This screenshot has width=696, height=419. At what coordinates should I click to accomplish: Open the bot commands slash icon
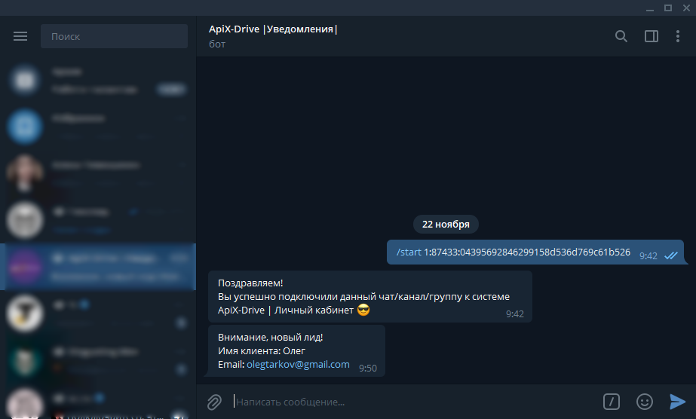(612, 402)
